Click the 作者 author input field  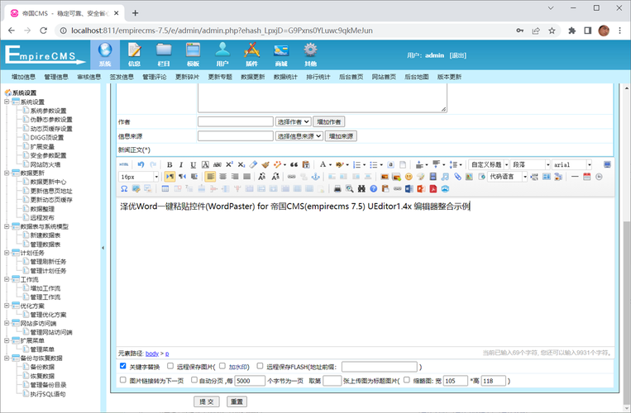(236, 121)
